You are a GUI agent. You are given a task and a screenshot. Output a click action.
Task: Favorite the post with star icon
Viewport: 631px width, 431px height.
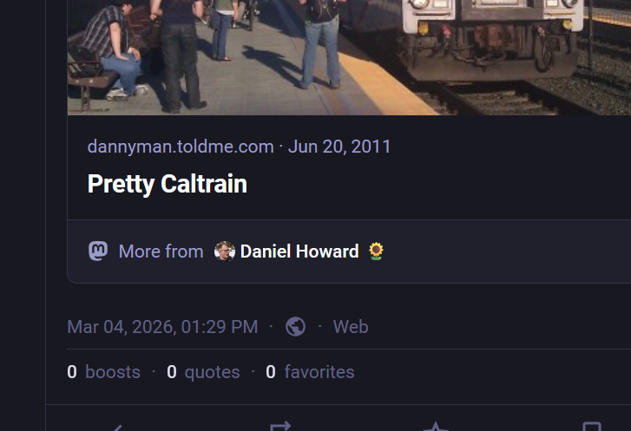435,426
